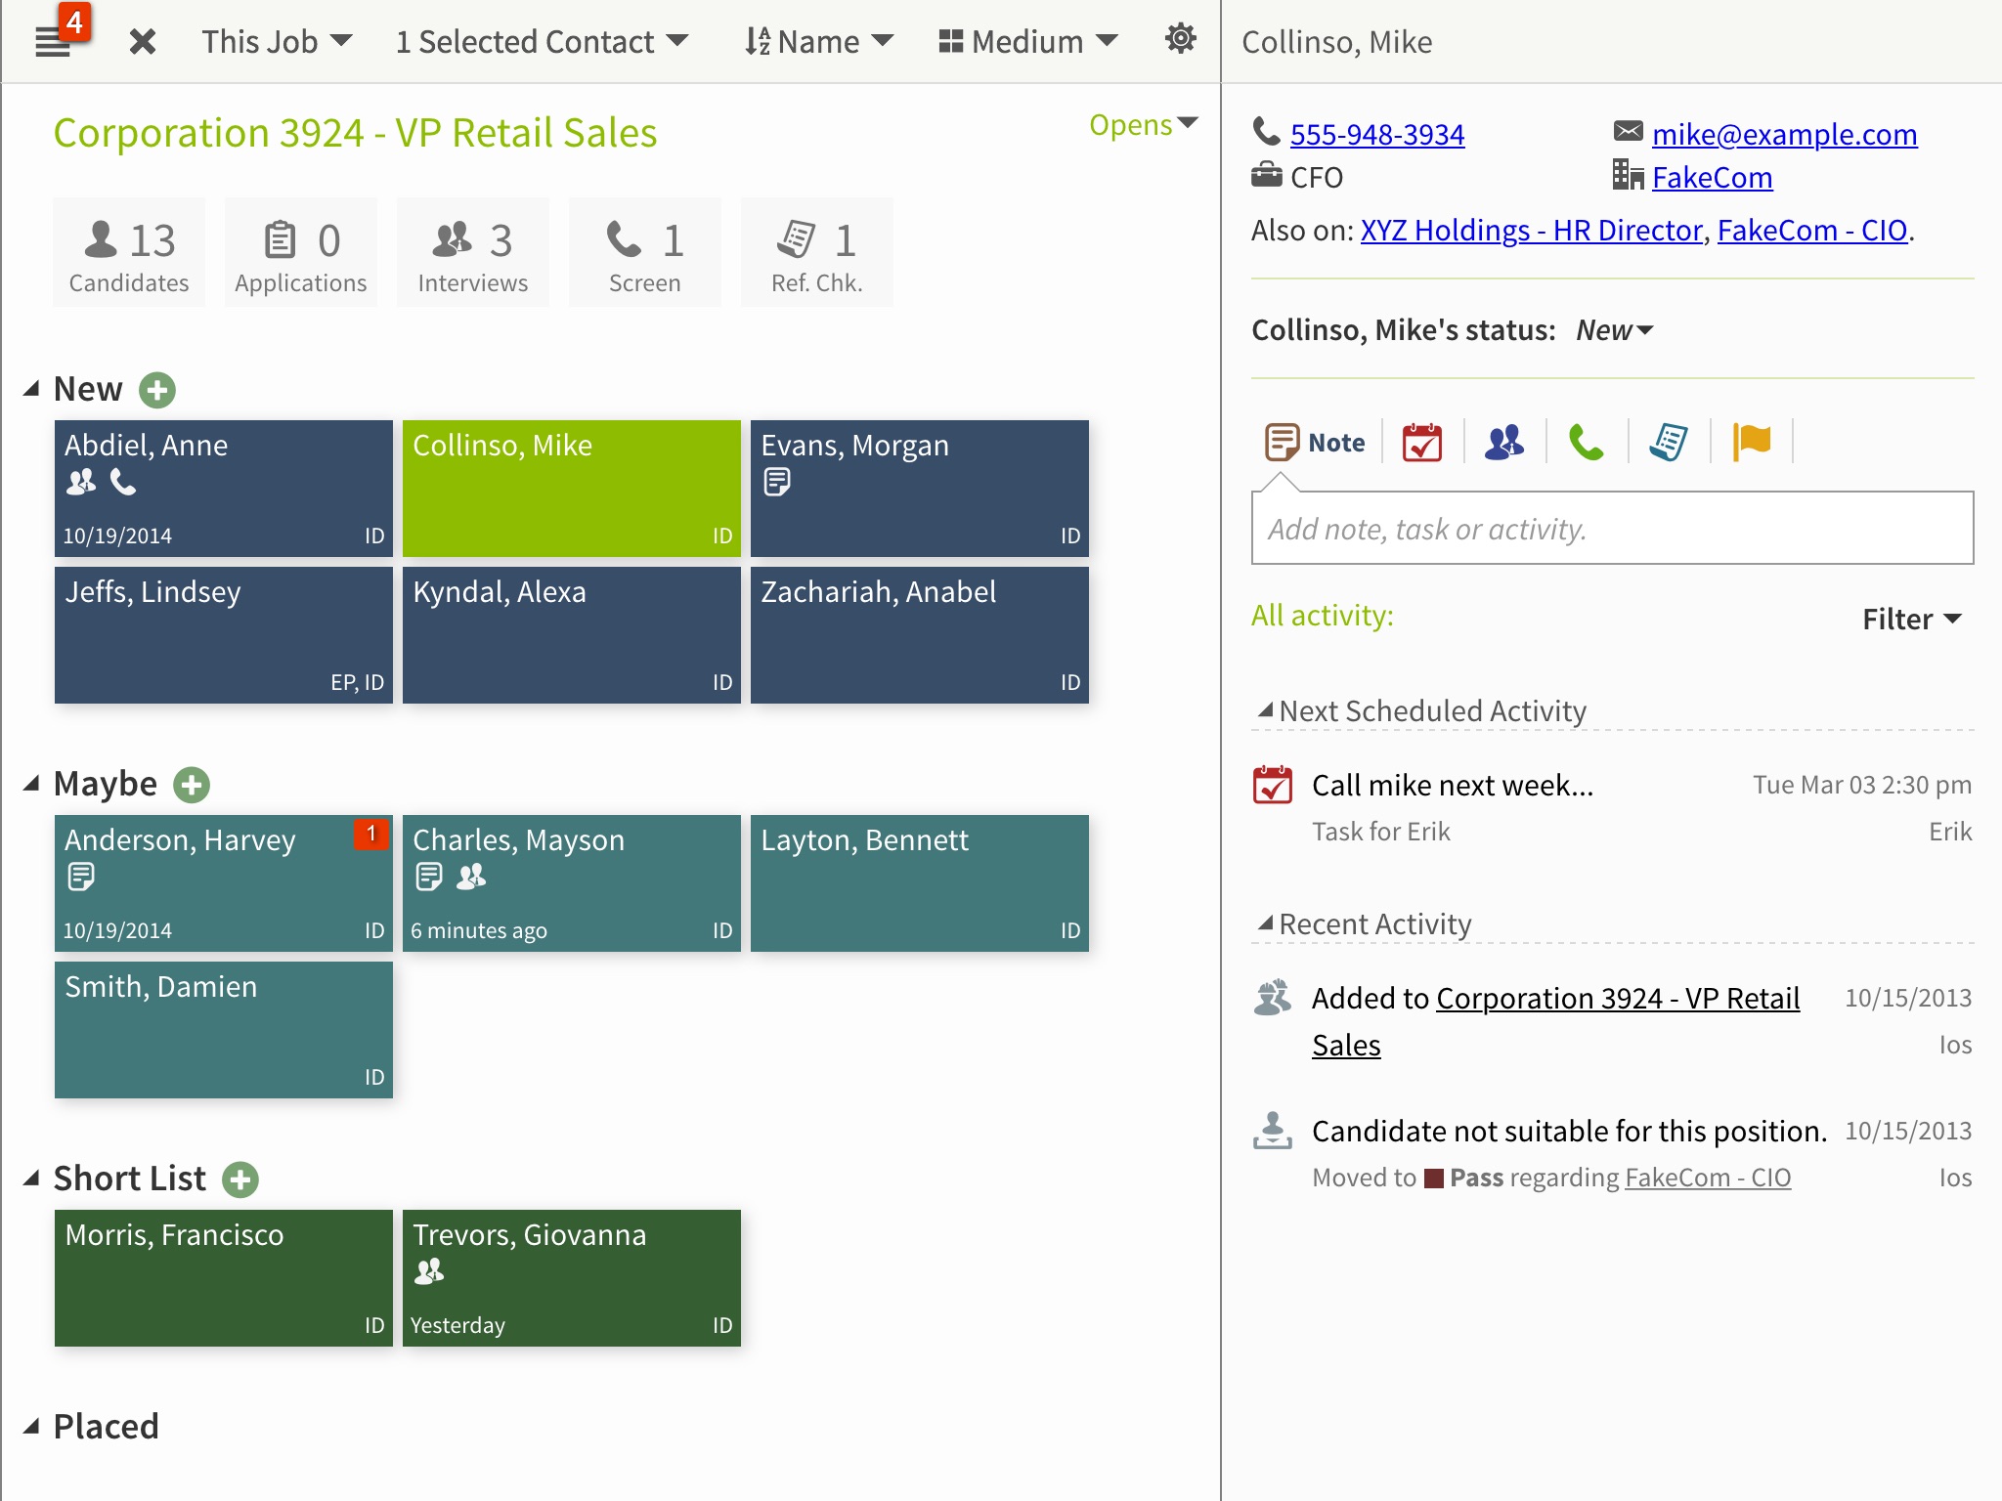Select the Morris, Francisco candidate card
The height and width of the screenshot is (1501, 2002).
click(x=224, y=1278)
